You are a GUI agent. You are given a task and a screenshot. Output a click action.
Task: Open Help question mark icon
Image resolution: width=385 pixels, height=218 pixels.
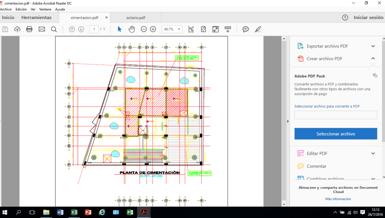pos(345,17)
